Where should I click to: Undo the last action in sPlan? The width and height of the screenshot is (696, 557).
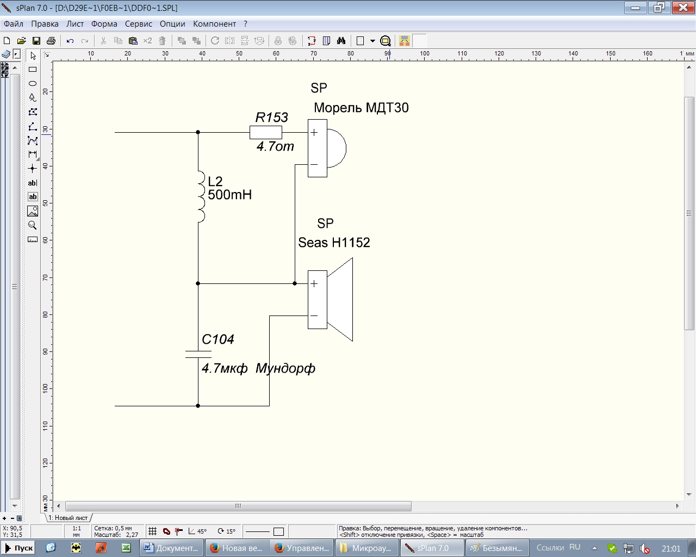70,41
